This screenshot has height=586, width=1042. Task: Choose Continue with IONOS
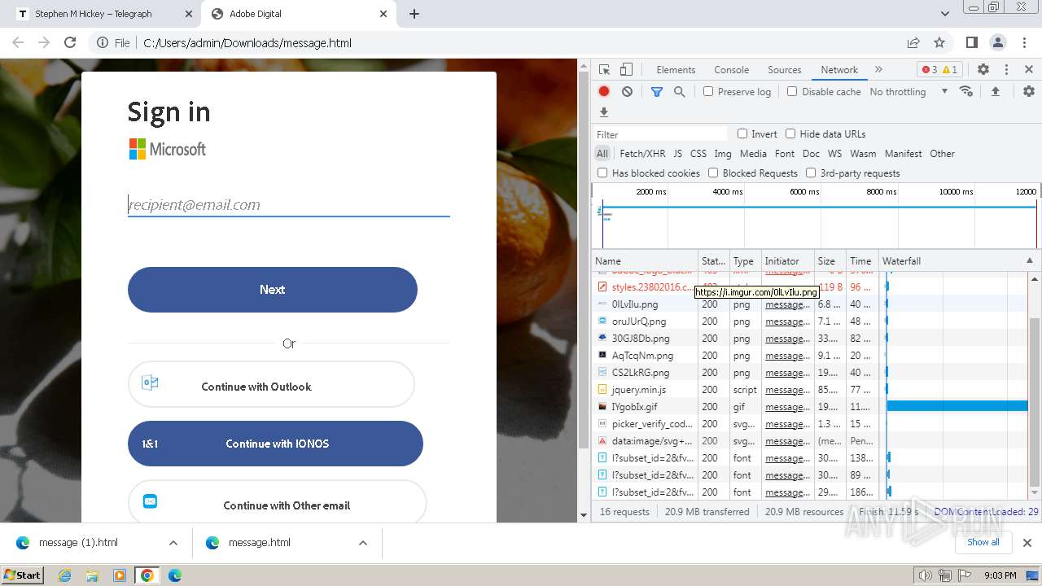coord(275,444)
